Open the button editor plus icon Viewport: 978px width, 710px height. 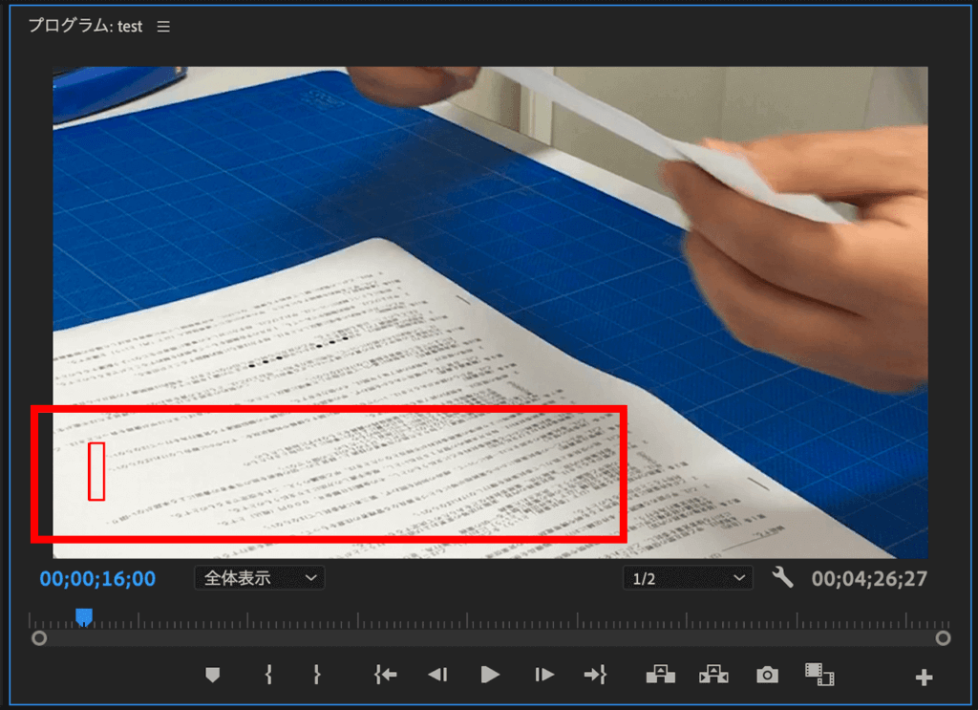tap(924, 678)
